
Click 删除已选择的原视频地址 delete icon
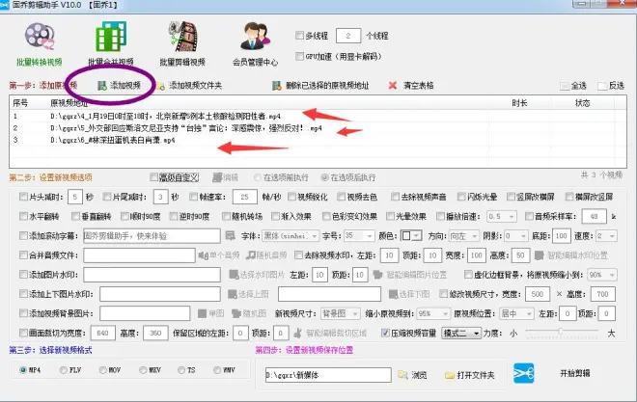coord(278,86)
